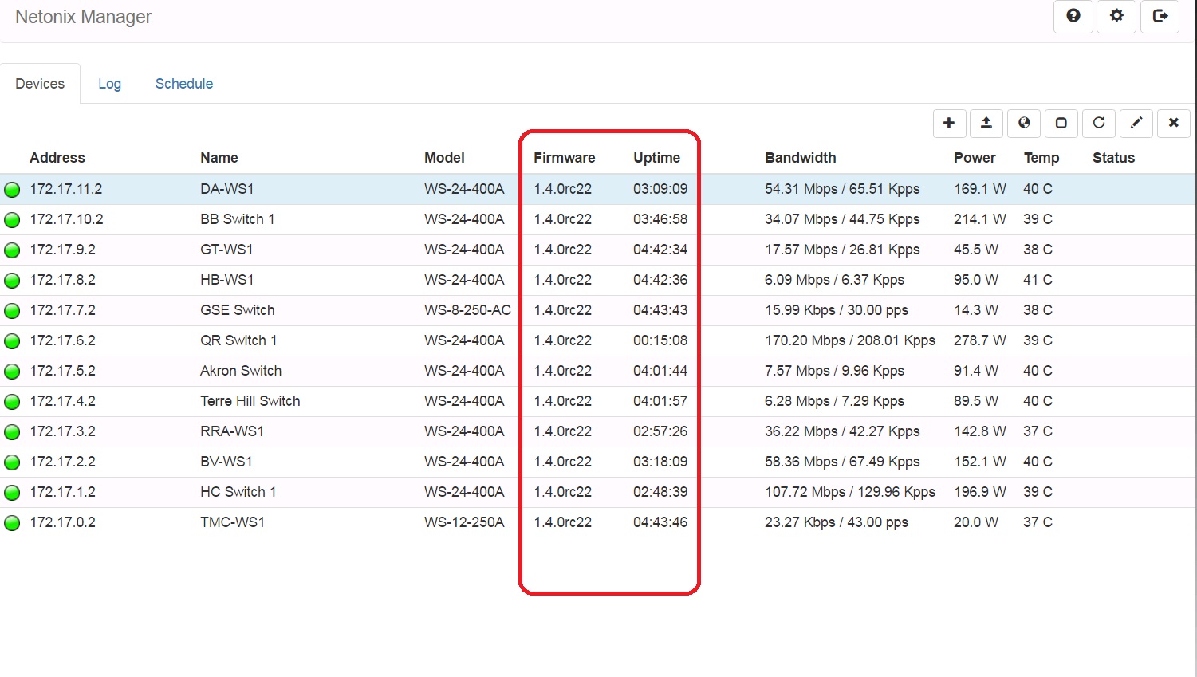Open settings via the gear icon

(1116, 16)
